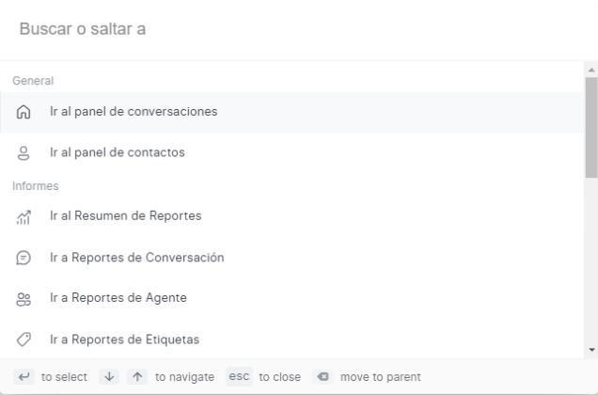Click the Enter key select hint icon
This screenshot has width=598, height=395.
tap(24, 377)
